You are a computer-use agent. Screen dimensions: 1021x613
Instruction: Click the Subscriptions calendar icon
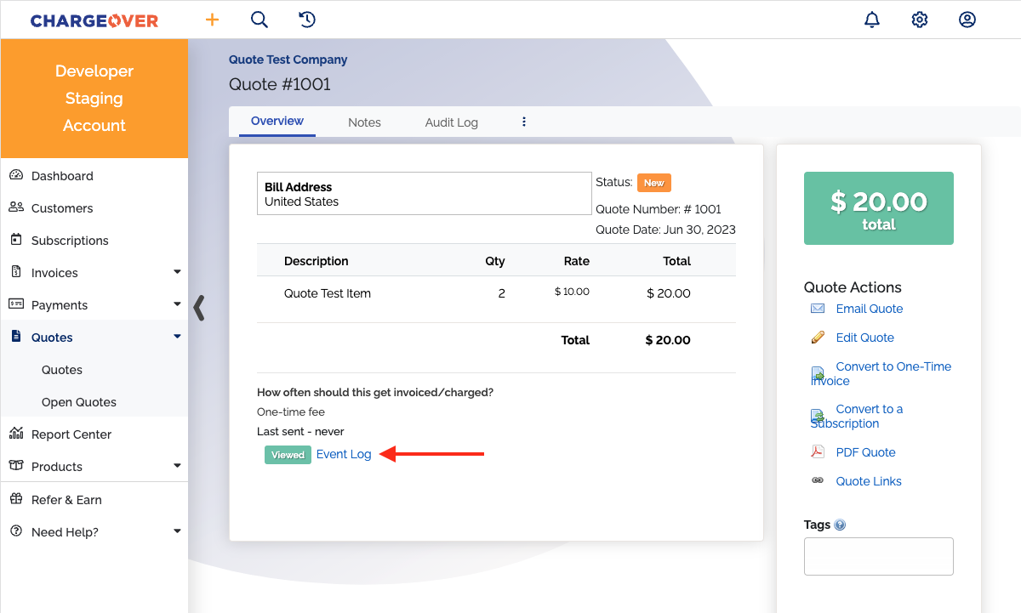(x=16, y=240)
